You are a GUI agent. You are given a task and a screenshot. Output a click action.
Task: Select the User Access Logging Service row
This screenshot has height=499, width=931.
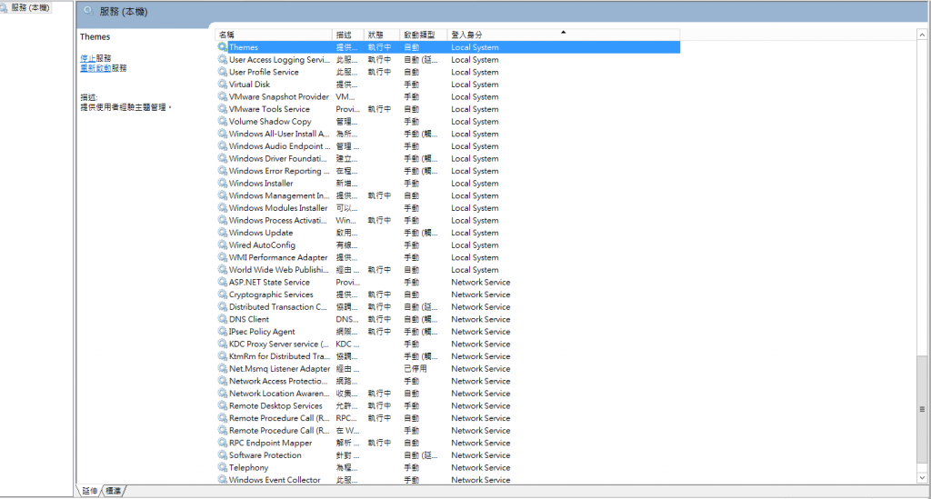pos(447,59)
